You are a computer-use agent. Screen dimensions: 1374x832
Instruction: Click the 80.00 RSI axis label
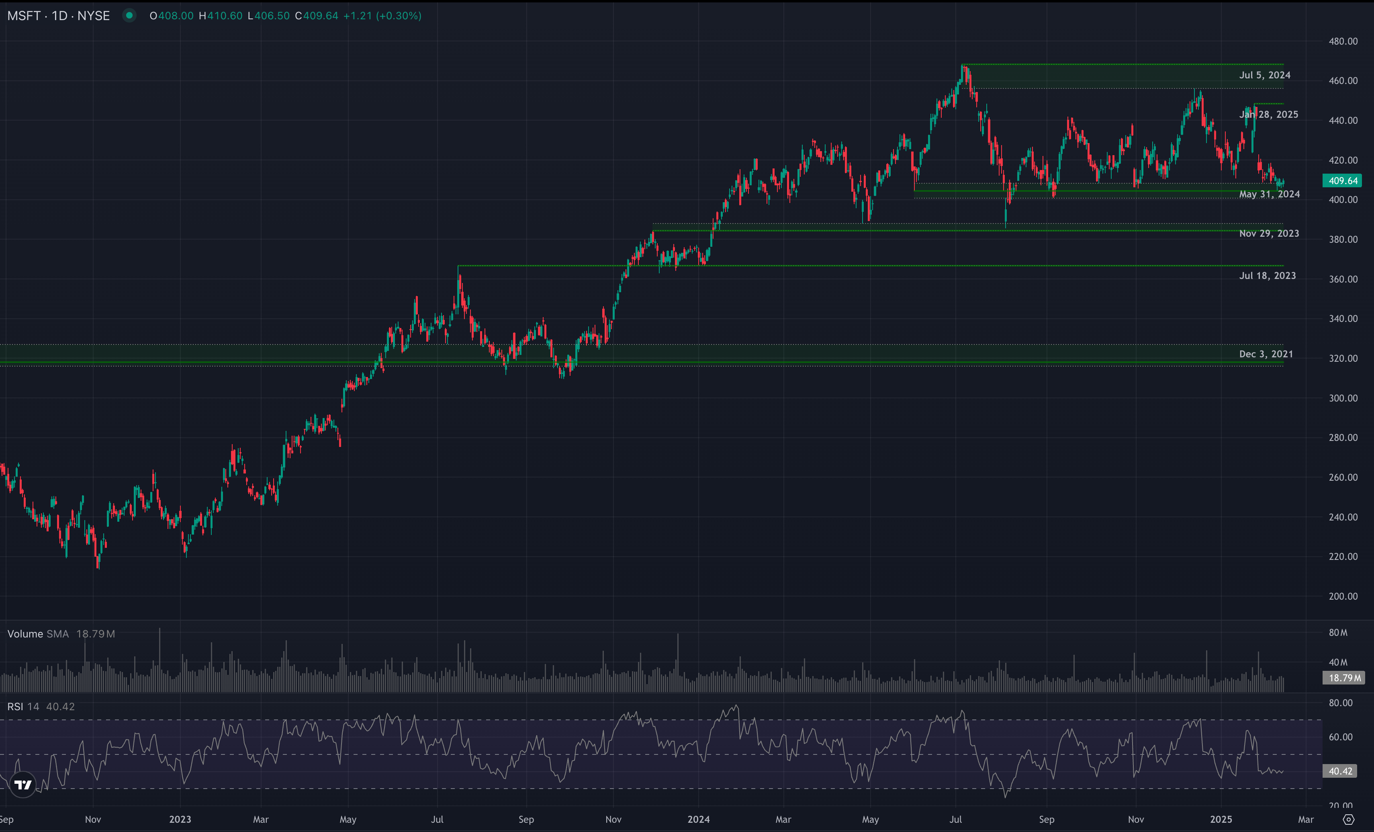(1341, 703)
